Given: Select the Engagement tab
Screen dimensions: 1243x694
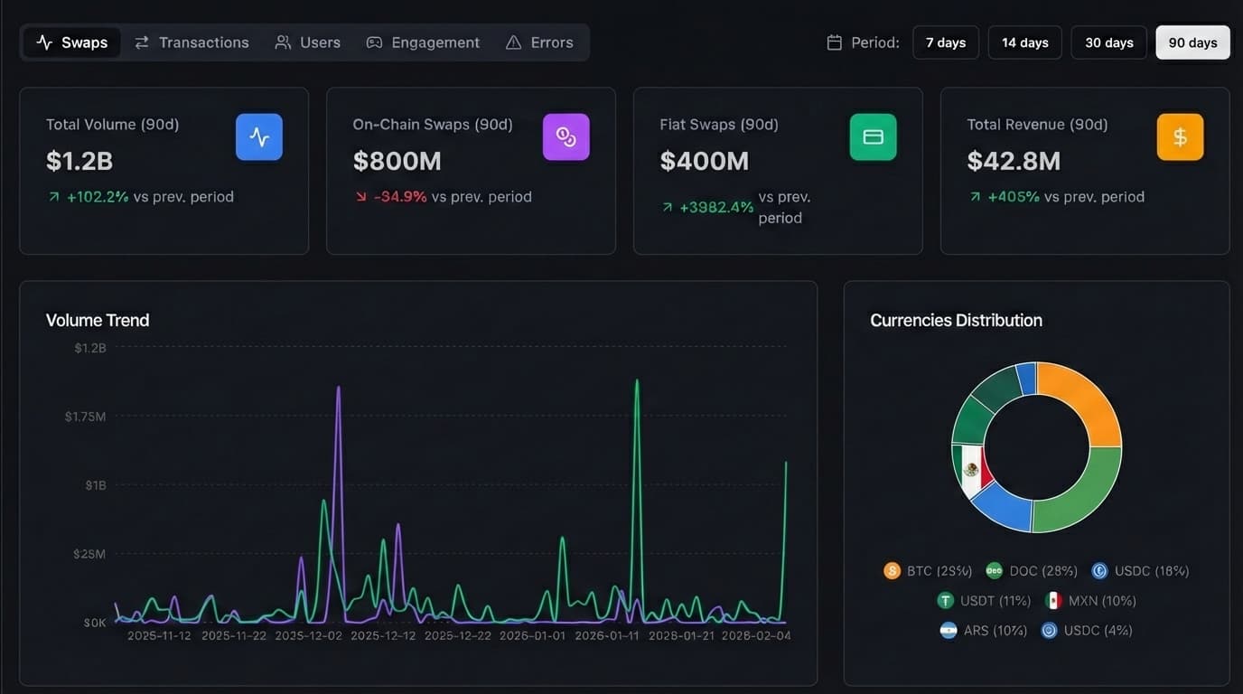Looking at the screenshot, I should coord(423,42).
